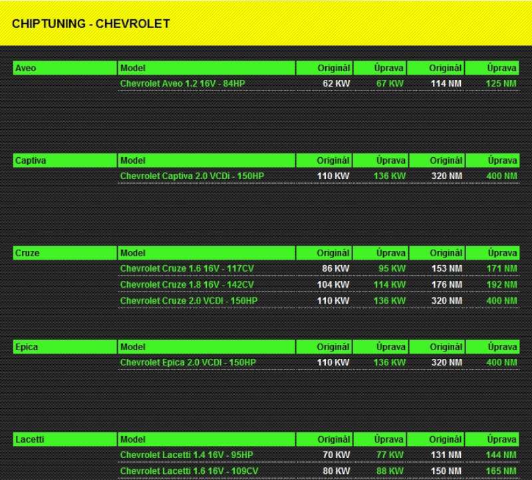Click Cruze 1.6 tuned power 95 KW
The width and height of the screenshot is (532, 480).
click(x=392, y=268)
